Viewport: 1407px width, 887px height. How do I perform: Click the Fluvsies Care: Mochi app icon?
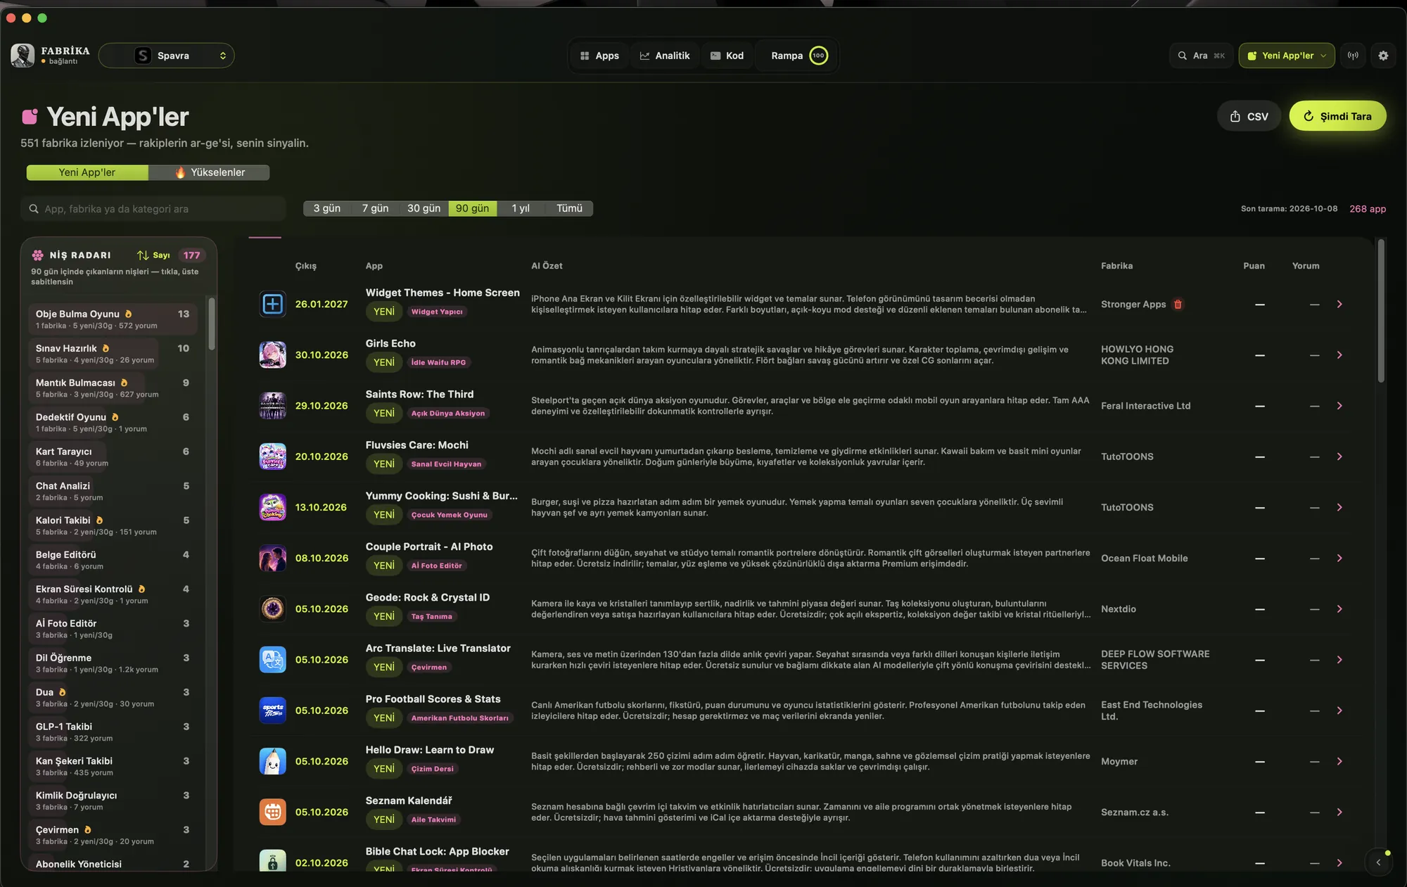point(272,457)
